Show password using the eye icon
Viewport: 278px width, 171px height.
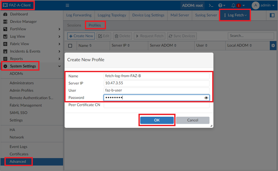tap(206, 98)
